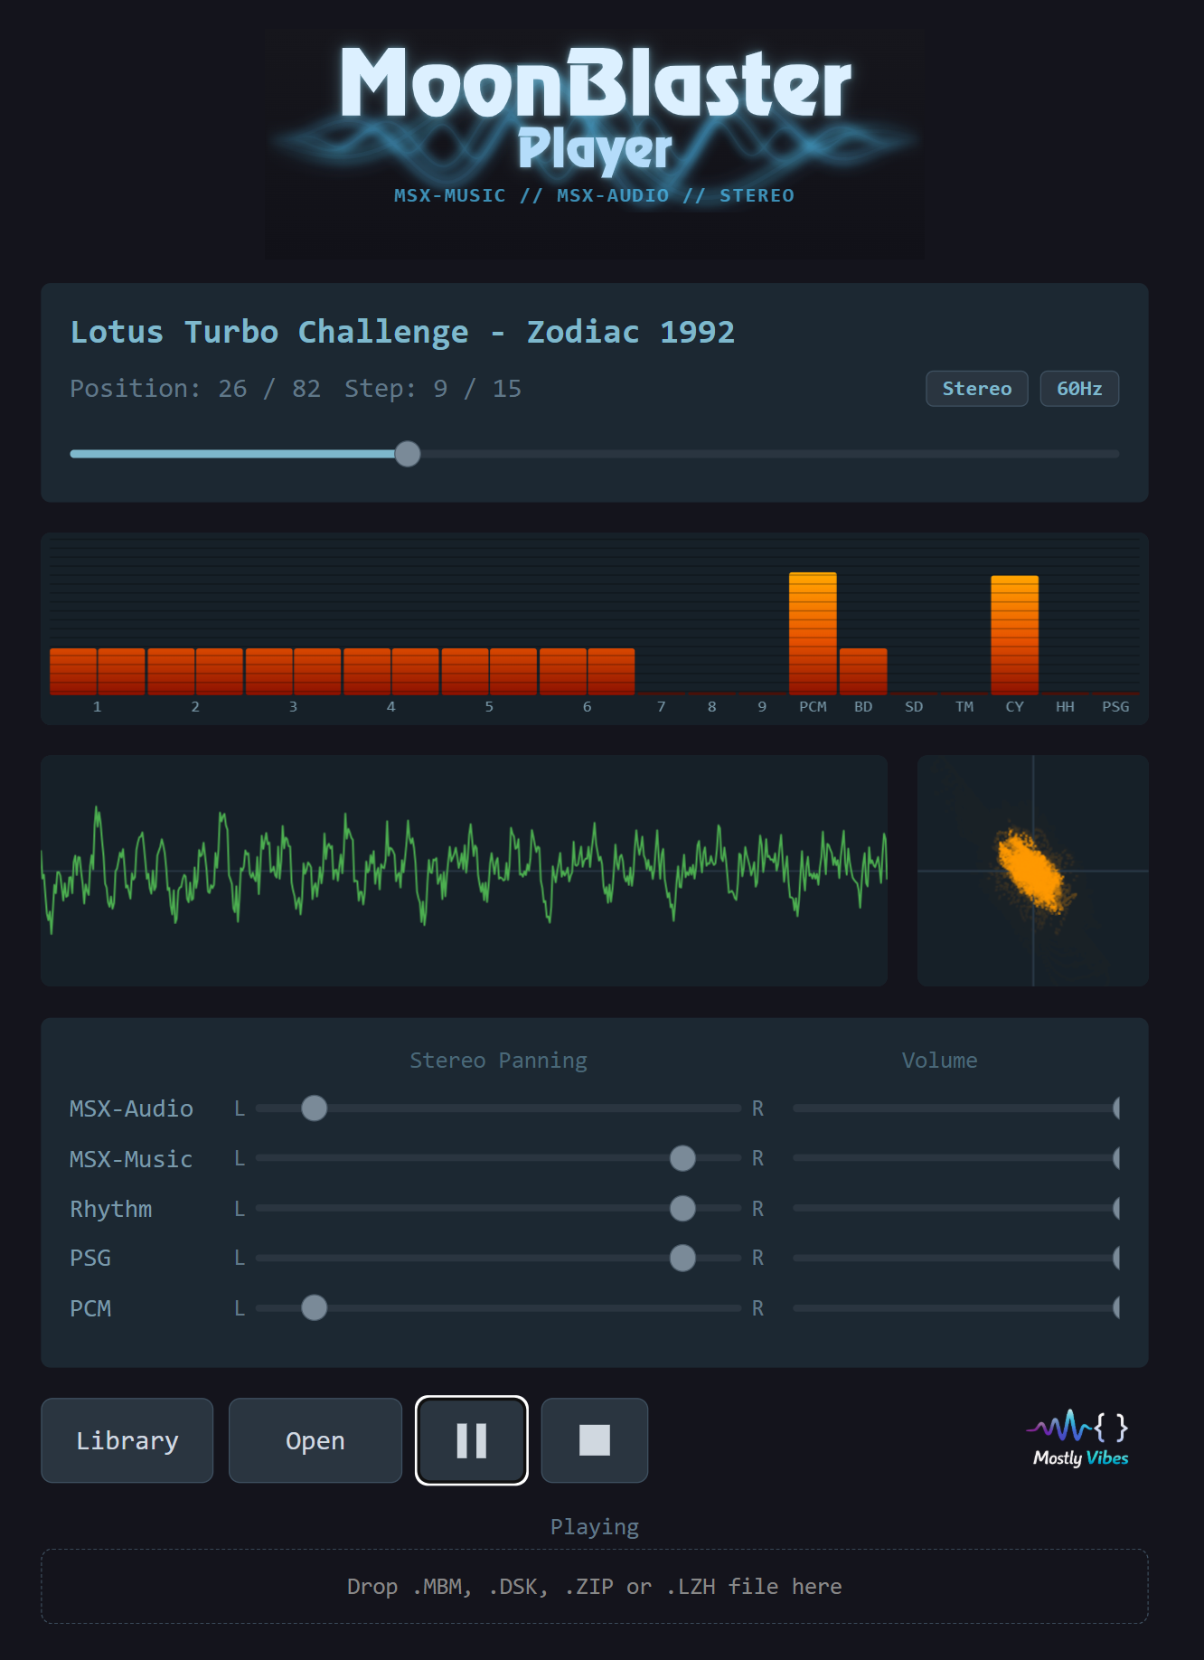Adjust the PCM stereo panning slider
1204x1660 pixels.
click(x=498, y=1308)
